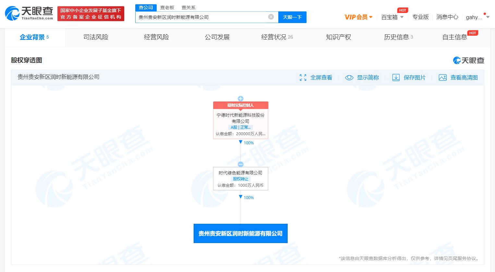
Task: Select the 企业背景 tab
Action: [x=34, y=37]
